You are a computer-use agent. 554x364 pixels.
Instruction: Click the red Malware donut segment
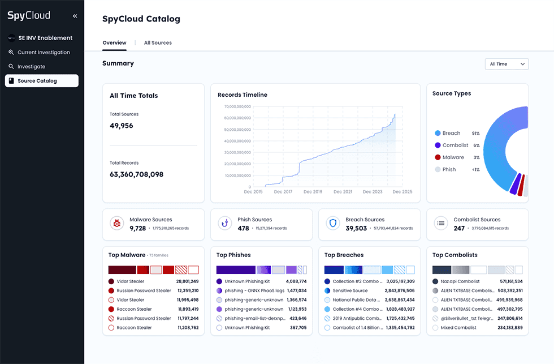[x=521, y=185]
